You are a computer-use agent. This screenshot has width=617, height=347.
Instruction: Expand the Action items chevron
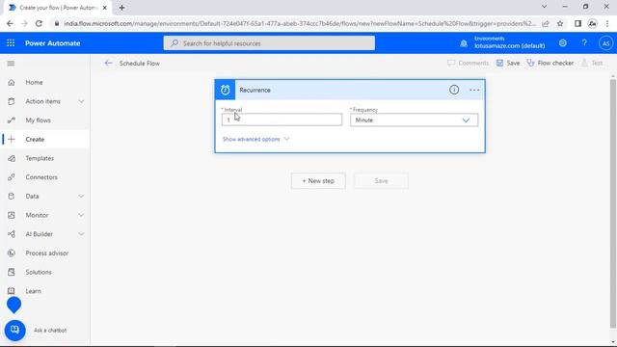[81, 101]
